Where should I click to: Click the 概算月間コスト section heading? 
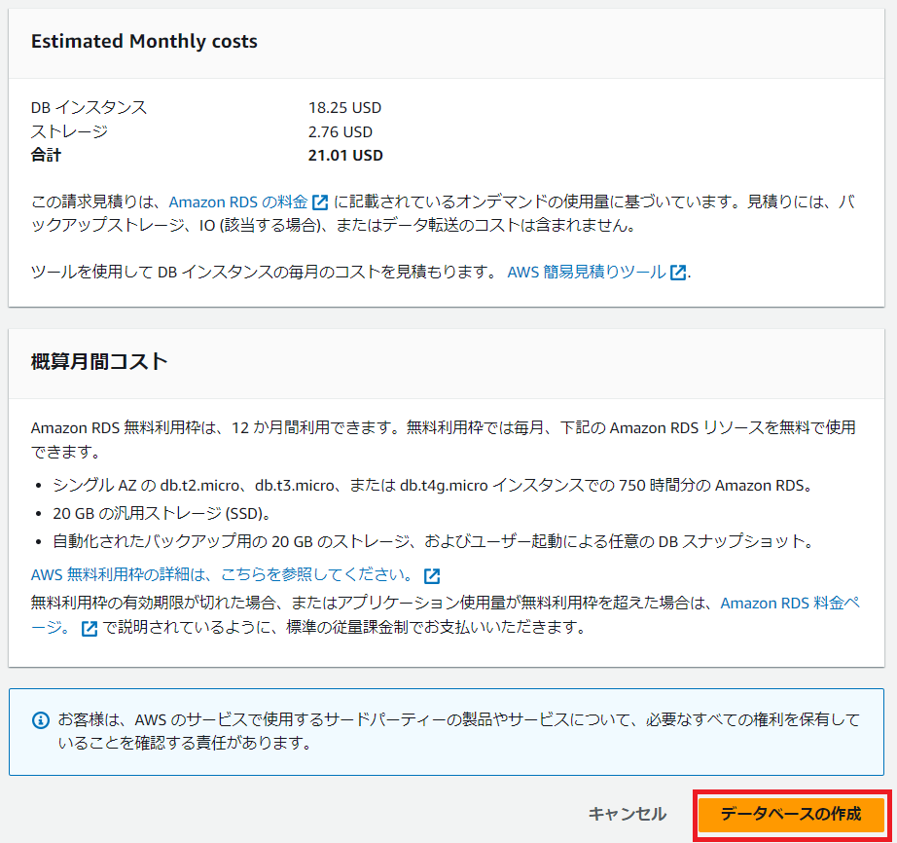click(99, 362)
